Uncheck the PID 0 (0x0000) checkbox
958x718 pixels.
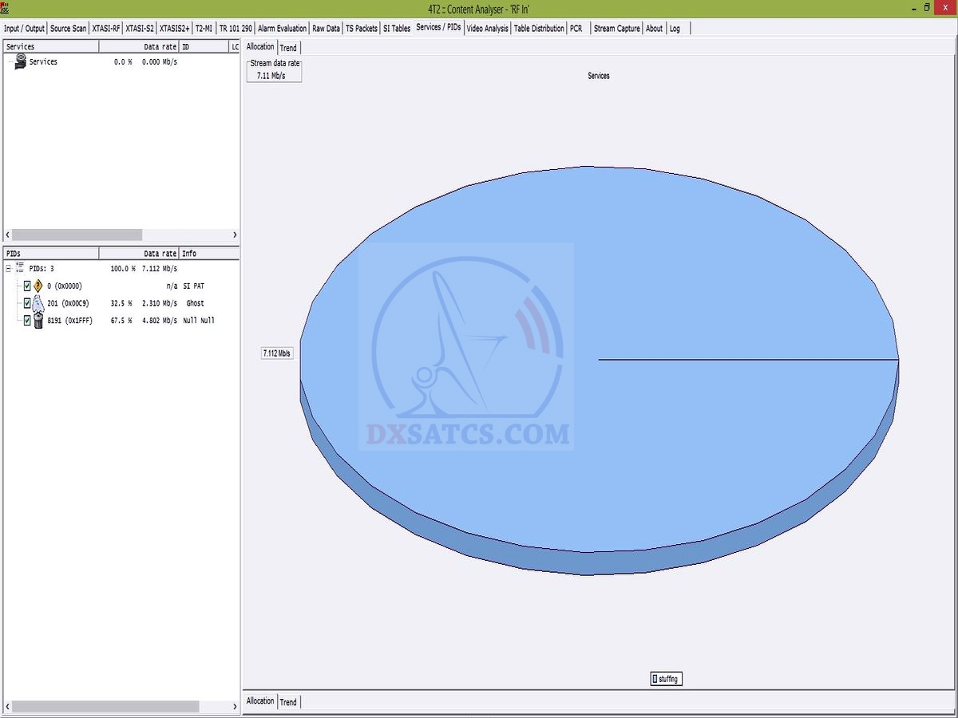pyautogui.click(x=27, y=286)
